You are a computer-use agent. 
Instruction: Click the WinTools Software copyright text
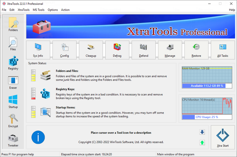tap(121, 142)
